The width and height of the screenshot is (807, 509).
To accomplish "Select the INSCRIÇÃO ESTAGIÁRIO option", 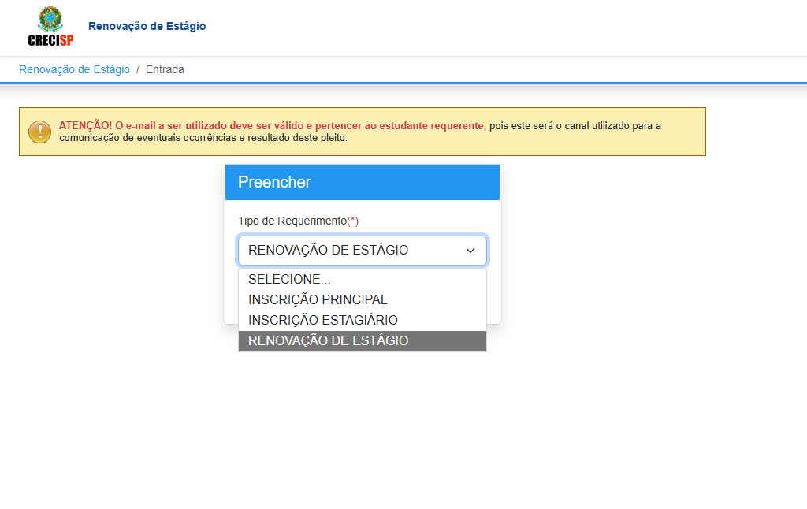I will pyautogui.click(x=363, y=321).
